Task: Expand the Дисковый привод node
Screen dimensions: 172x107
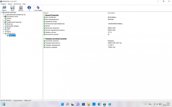Action: click(3, 26)
